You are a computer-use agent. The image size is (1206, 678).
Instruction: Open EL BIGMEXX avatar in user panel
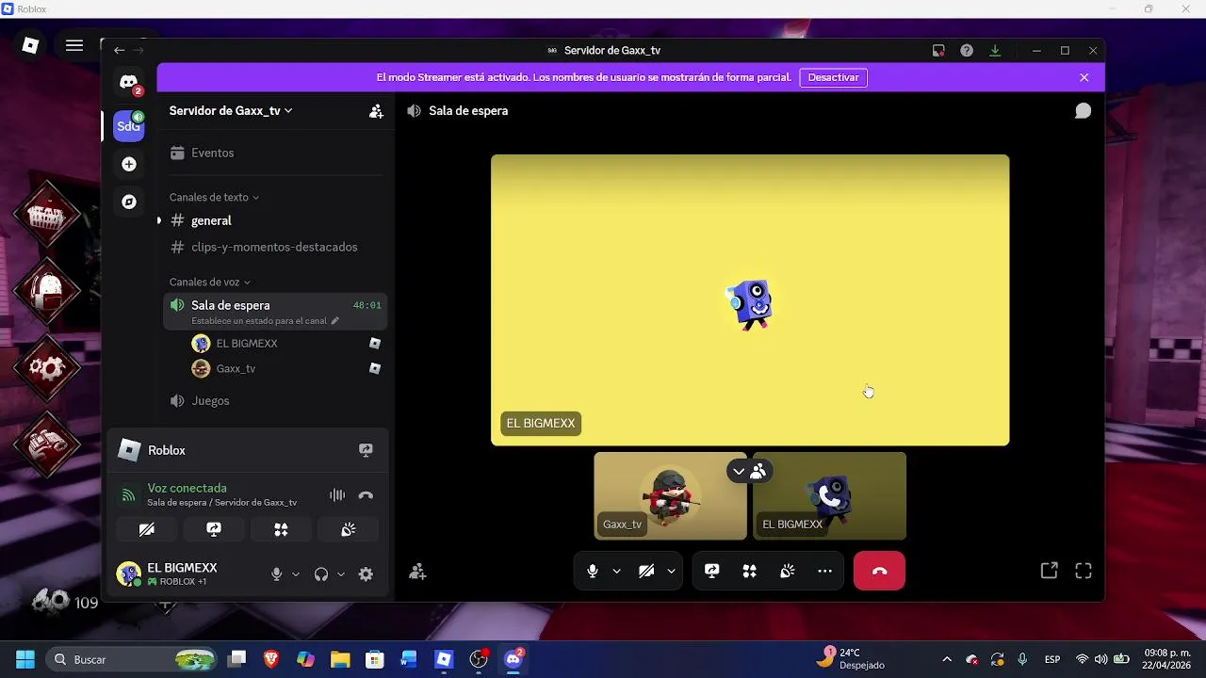[x=128, y=573]
